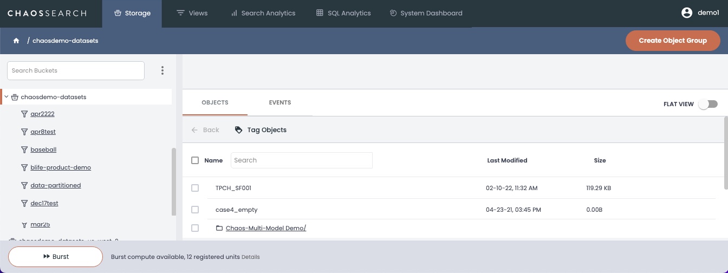Click filter icon beside dec17test
Screen dimensions: 728x273
click(x=24, y=203)
